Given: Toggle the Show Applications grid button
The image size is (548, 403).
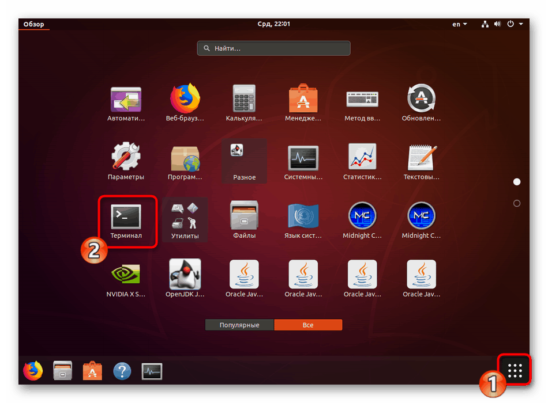Looking at the screenshot, I should pyautogui.click(x=515, y=370).
